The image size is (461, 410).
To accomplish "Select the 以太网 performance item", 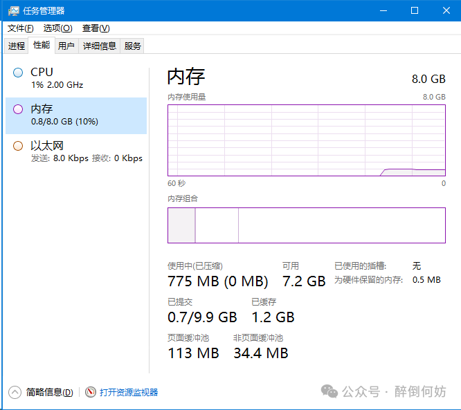I will pyautogui.click(x=76, y=151).
